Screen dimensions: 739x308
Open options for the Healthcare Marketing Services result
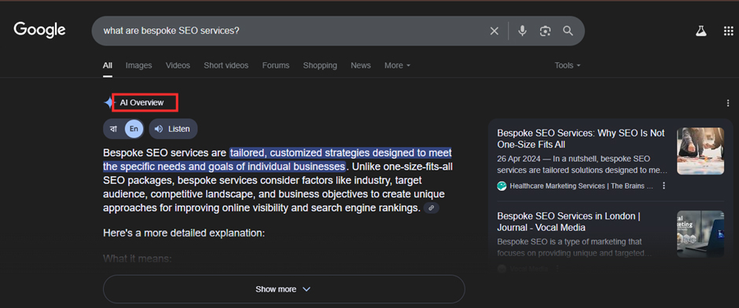[664, 186]
